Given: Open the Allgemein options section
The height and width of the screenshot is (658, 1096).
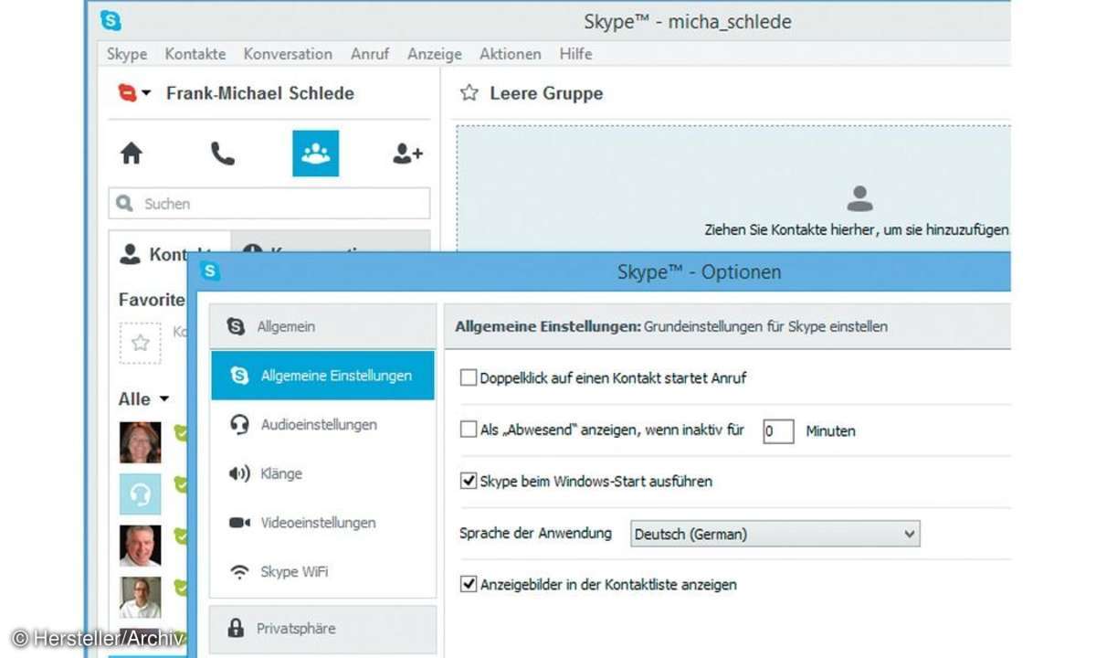Looking at the screenshot, I should click(322, 326).
